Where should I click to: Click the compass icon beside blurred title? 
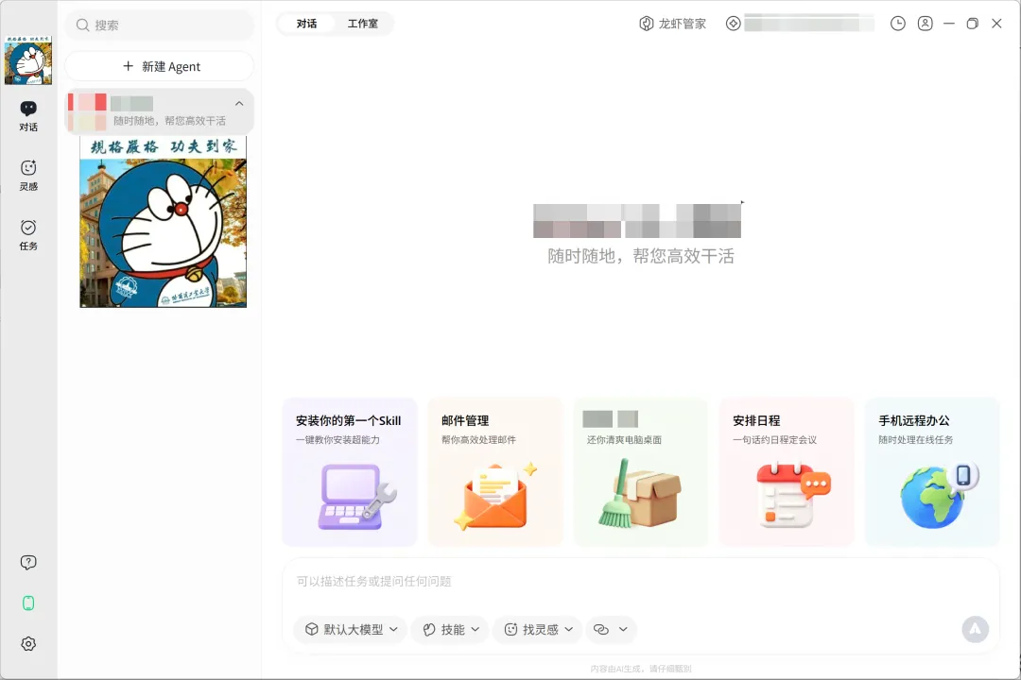734,24
